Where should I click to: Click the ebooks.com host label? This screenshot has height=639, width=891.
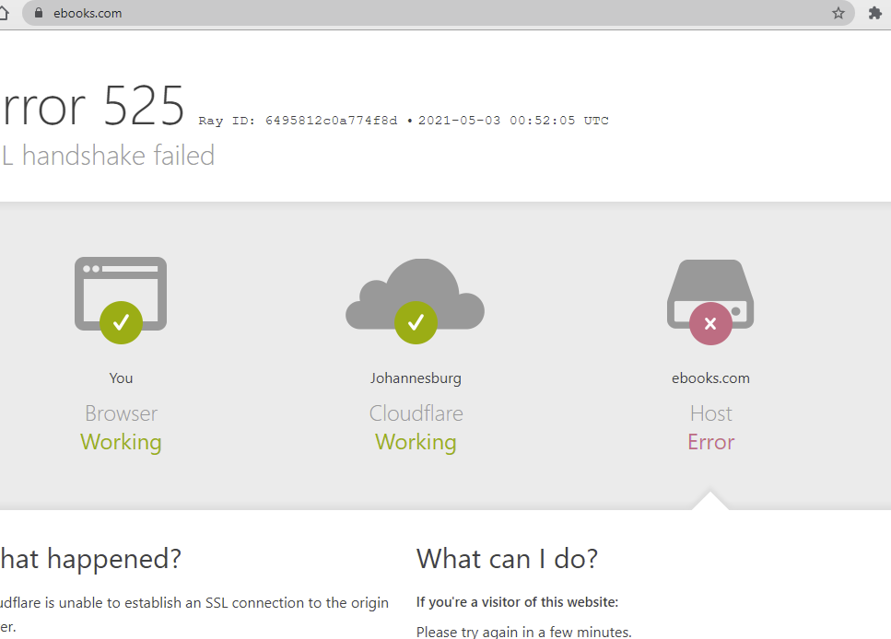point(710,378)
